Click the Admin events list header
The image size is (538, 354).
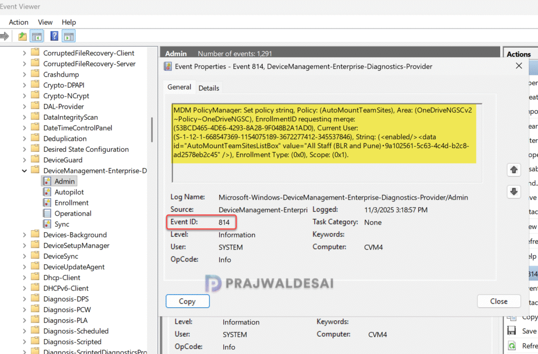pyautogui.click(x=330, y=53)
